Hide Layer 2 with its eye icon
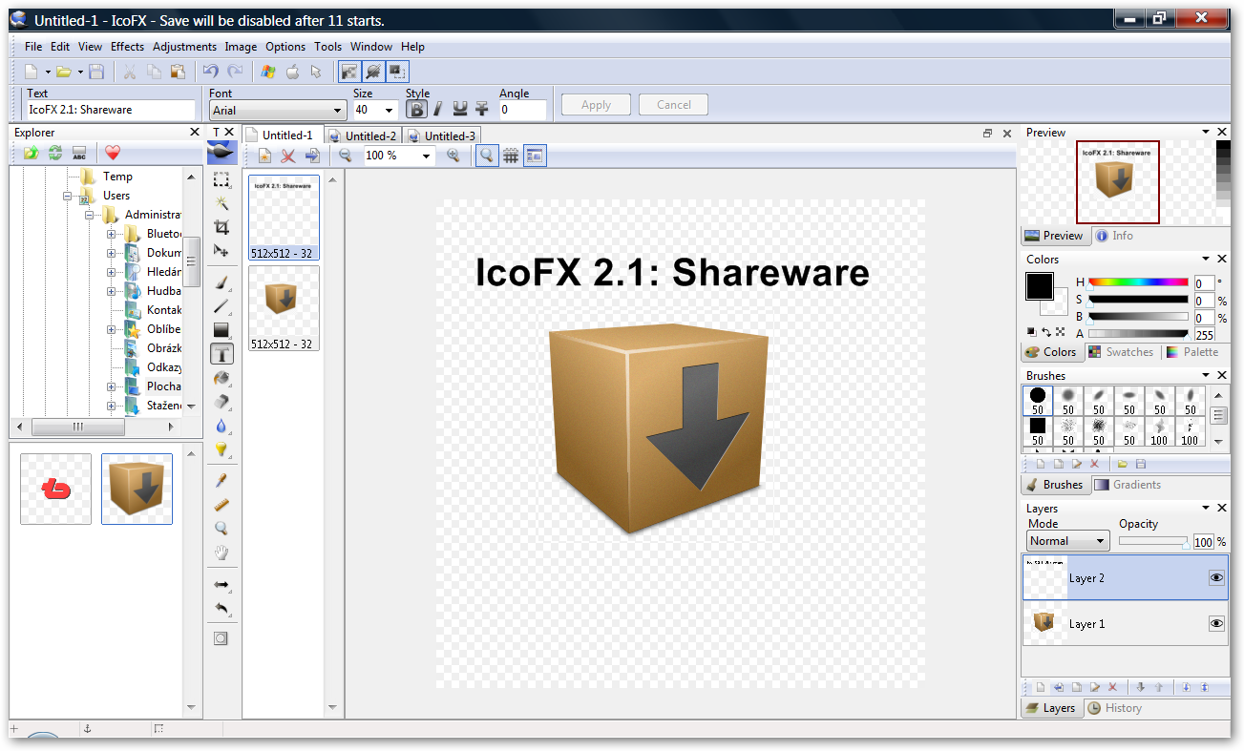Screen dimensions: 1244x751 tap(1216, 577)
